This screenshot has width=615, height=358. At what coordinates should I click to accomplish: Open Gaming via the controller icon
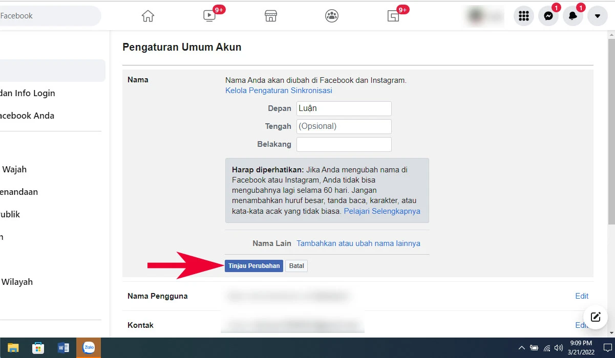394,16
